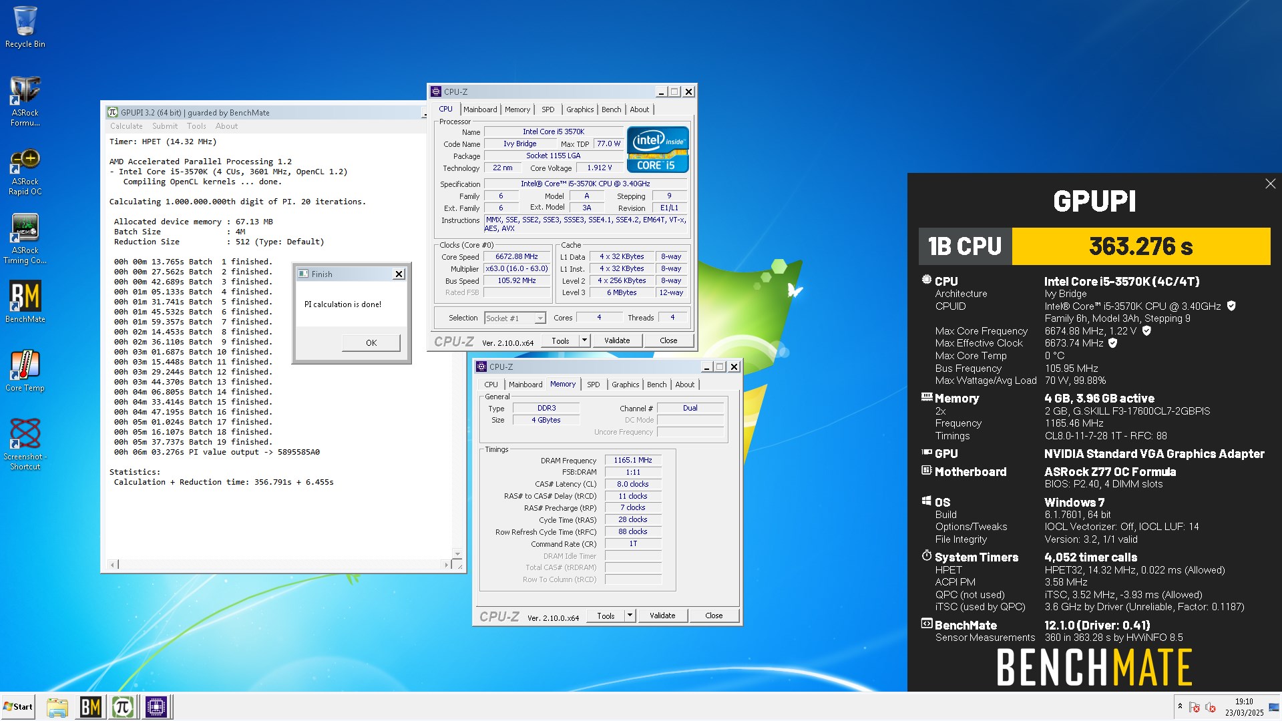The width and height of the screenshot is (1282, 721).
Task: Click the ASRock Z77 OC Formula text
Action: click(x=1110, y=472)
